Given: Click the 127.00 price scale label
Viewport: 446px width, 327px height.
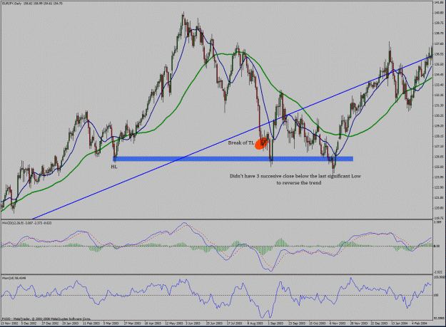Looking at the screenshot, I should 439,147.
